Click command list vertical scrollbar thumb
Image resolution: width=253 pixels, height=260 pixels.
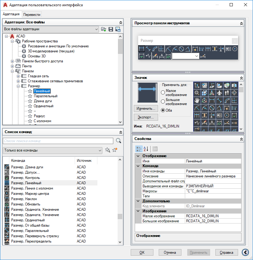120,216
